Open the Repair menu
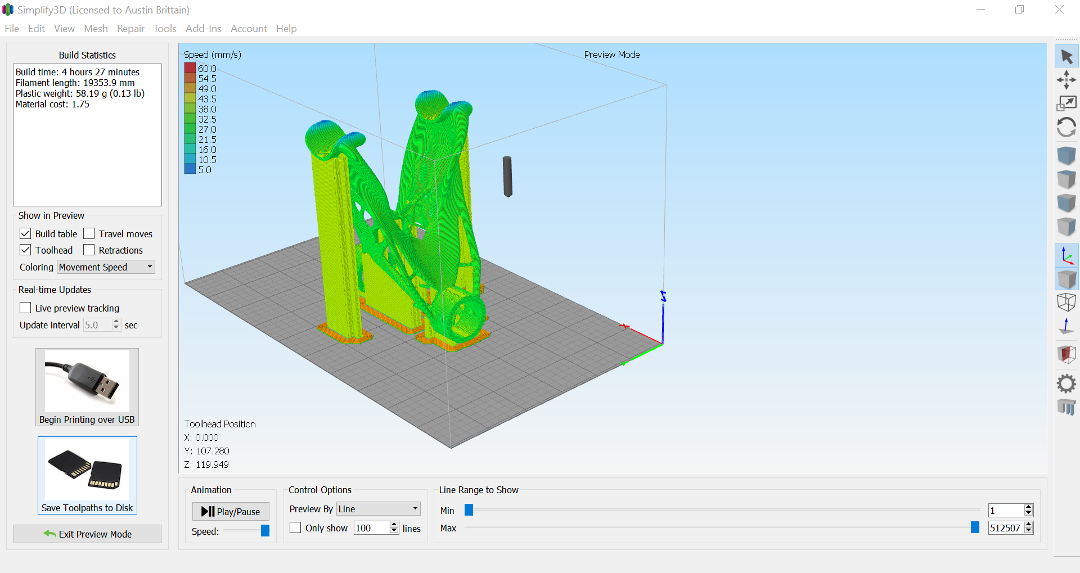The width and height of the screenshot is (1080, 573). pos(130,29)
